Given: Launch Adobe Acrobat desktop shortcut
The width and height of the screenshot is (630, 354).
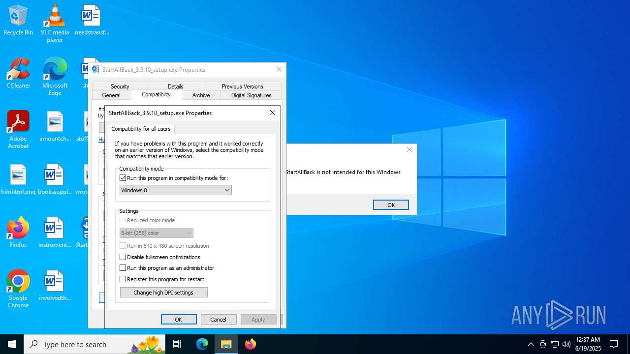Looking at the screenshot, I should tap(18, 130).
